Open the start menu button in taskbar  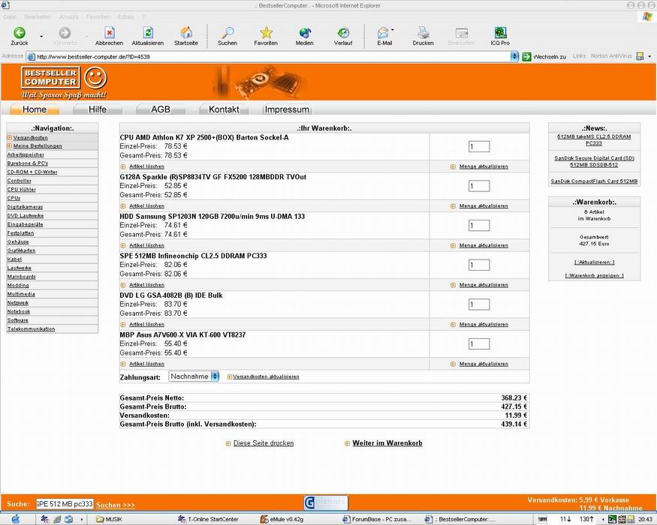16,519
